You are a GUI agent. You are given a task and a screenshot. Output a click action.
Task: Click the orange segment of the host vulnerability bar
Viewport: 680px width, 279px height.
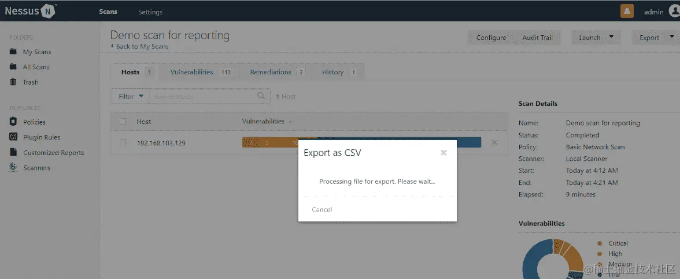279,142
